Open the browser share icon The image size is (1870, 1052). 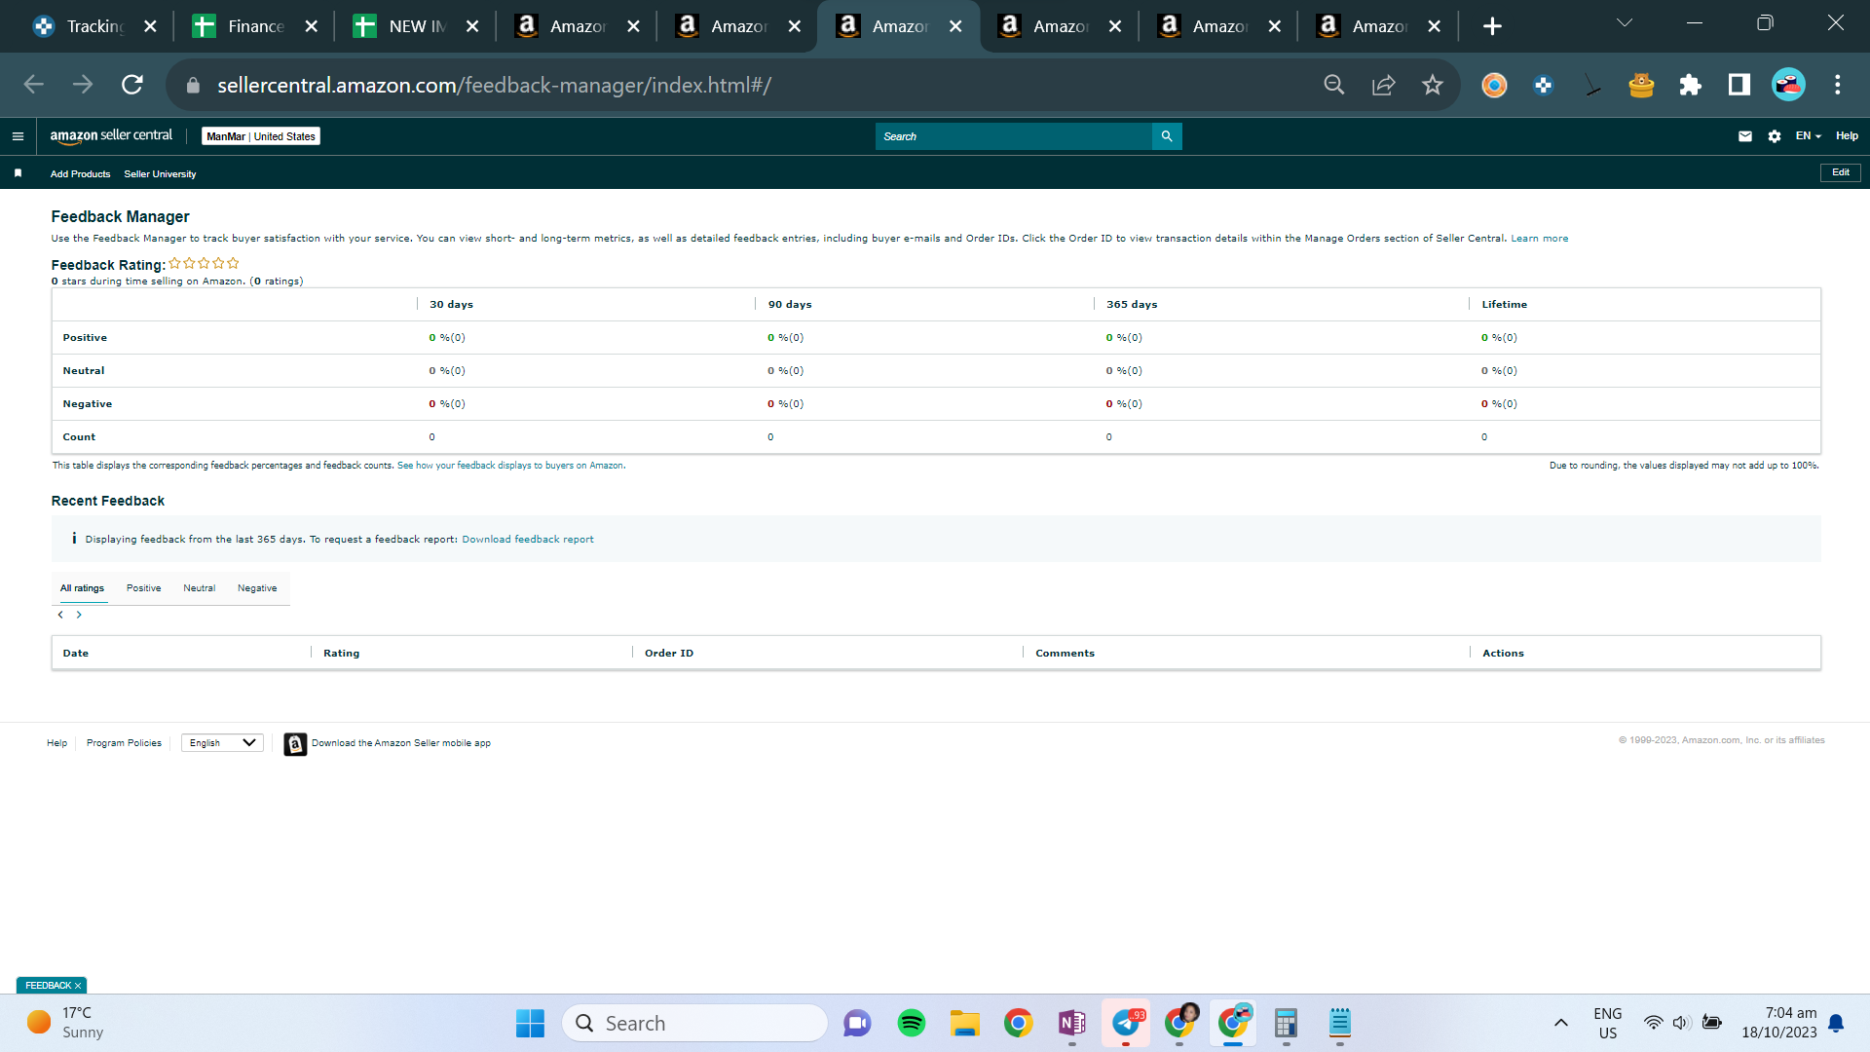[1383, 85]
